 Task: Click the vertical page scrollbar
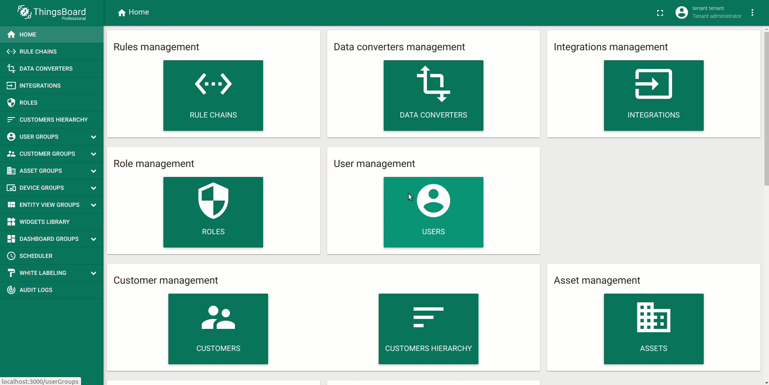(766, 108)
